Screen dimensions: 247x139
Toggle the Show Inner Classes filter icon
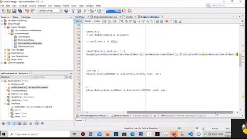pos(25,124)
